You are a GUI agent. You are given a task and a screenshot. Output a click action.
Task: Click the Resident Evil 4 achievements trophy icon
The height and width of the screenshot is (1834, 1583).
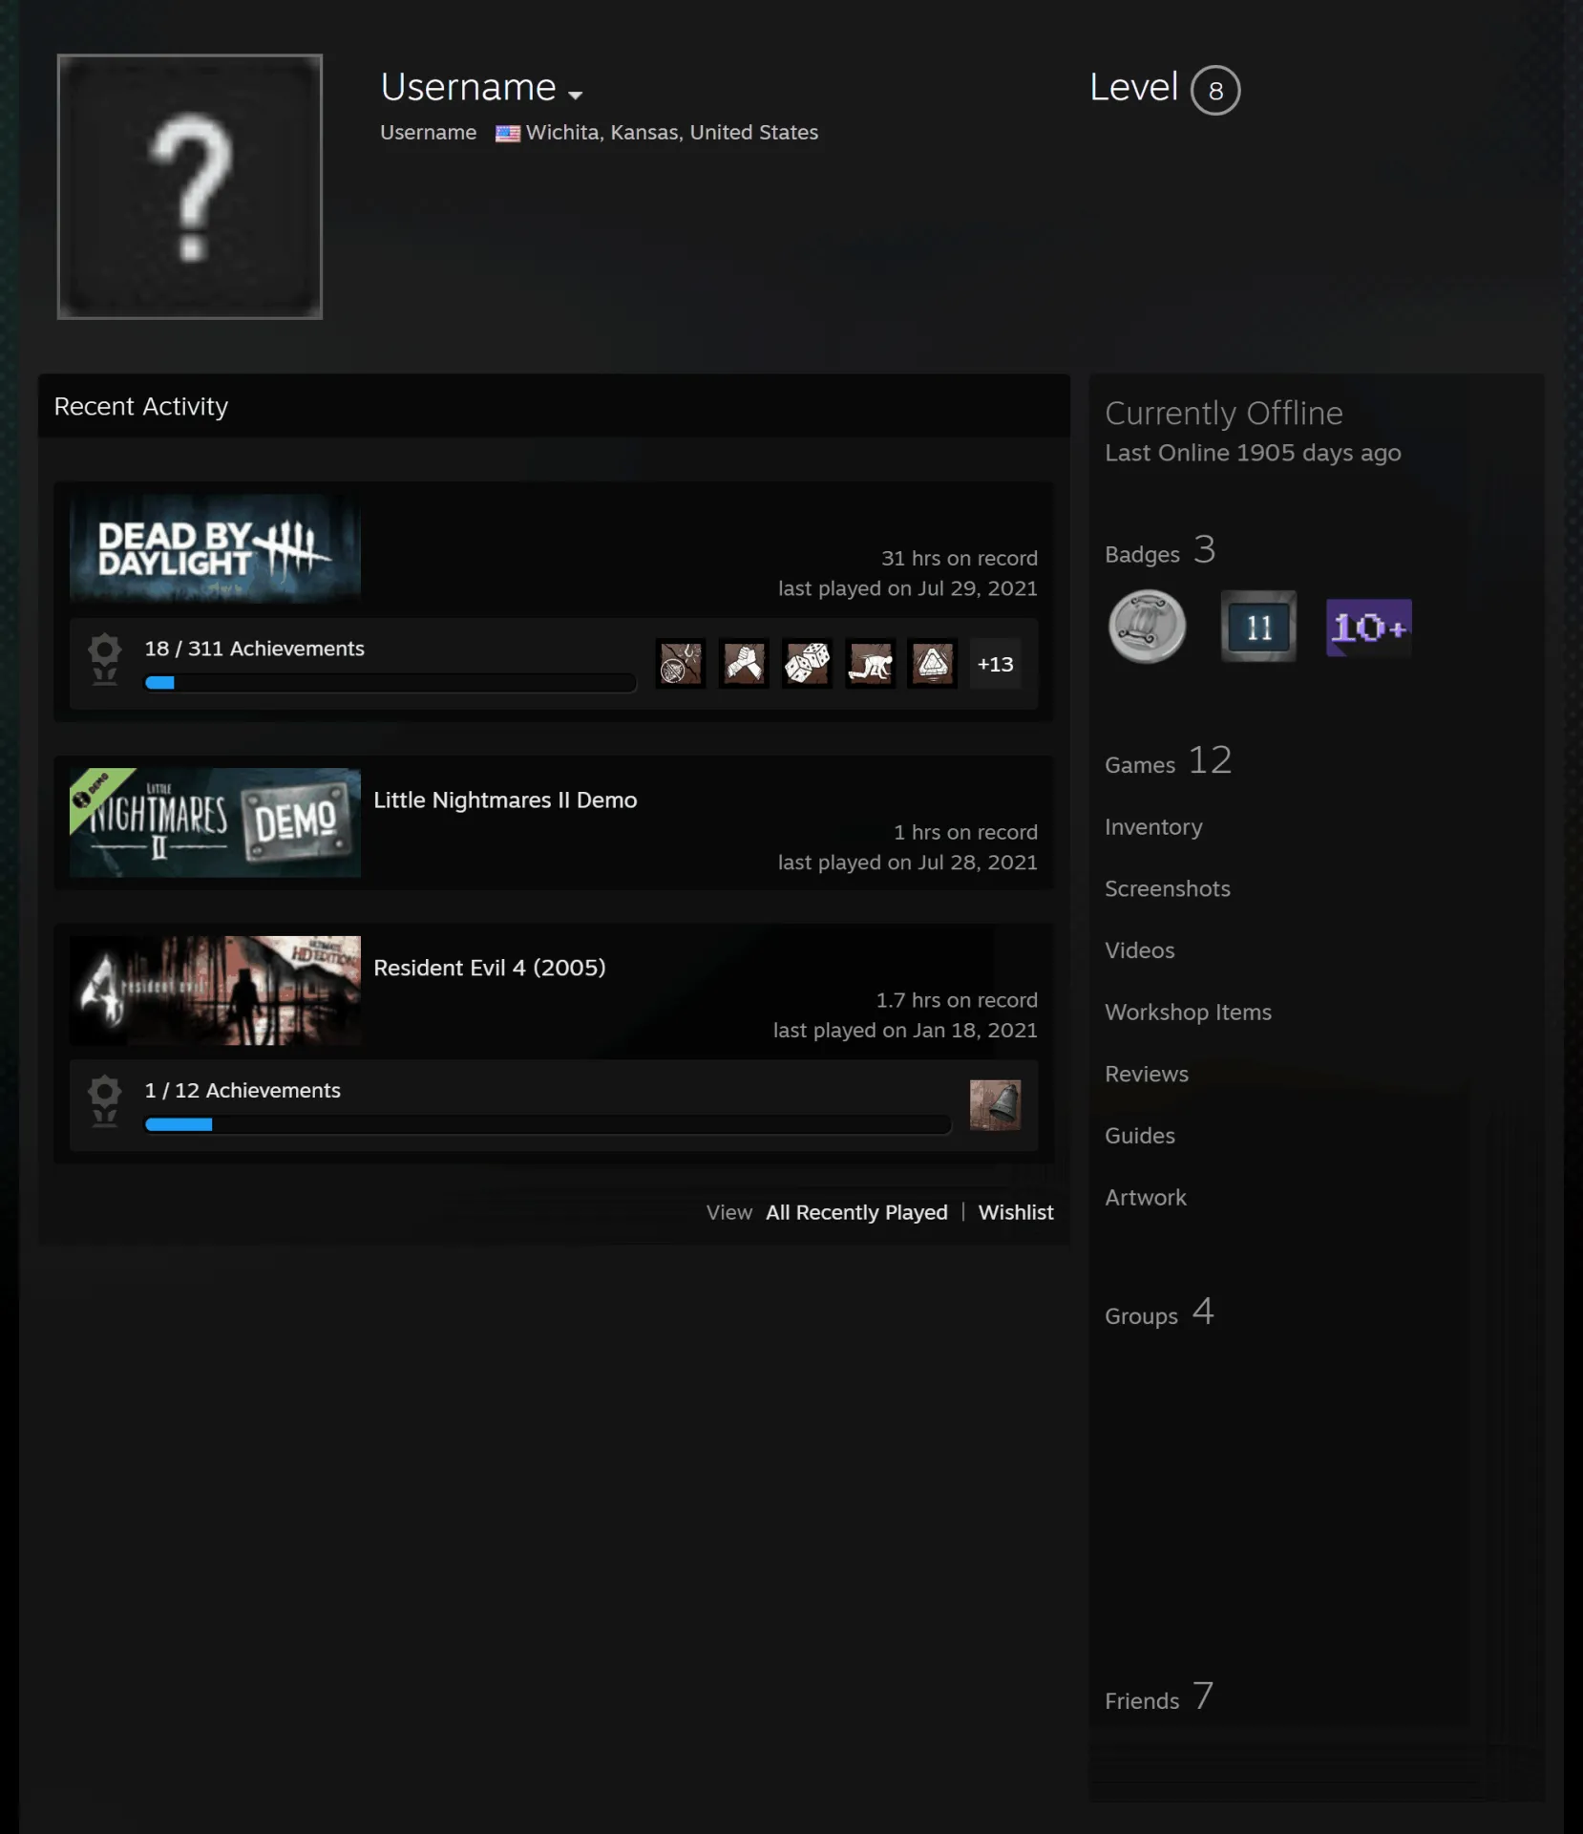(105, 1101)
